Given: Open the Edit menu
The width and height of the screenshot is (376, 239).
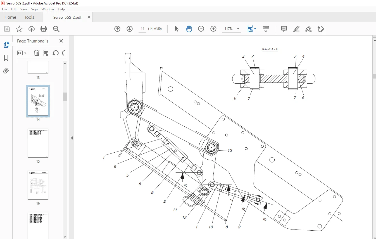Looking at the screenshot, I should tap(14, 9).
